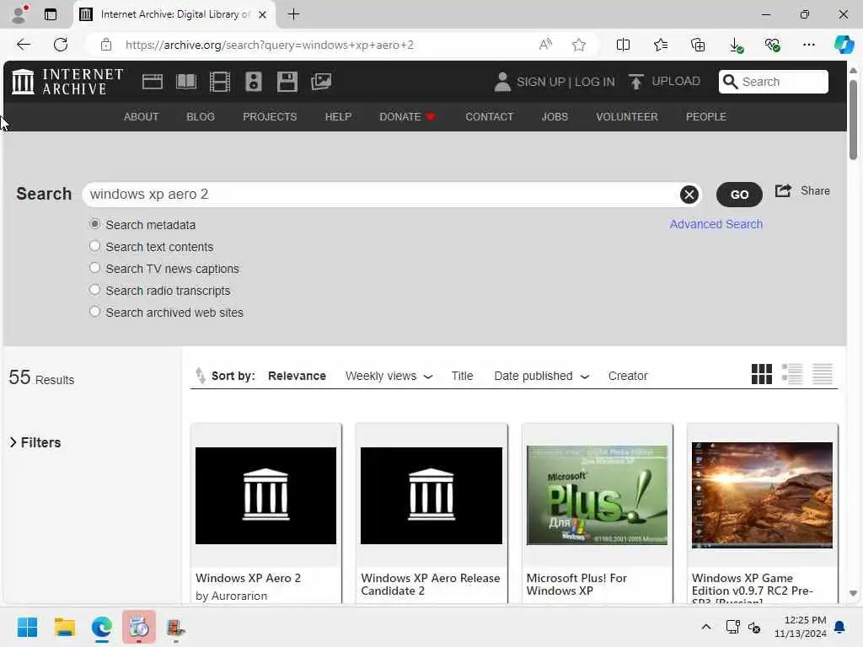Click the user avatar icon in header
863x647 pixels.
point(501,82)
